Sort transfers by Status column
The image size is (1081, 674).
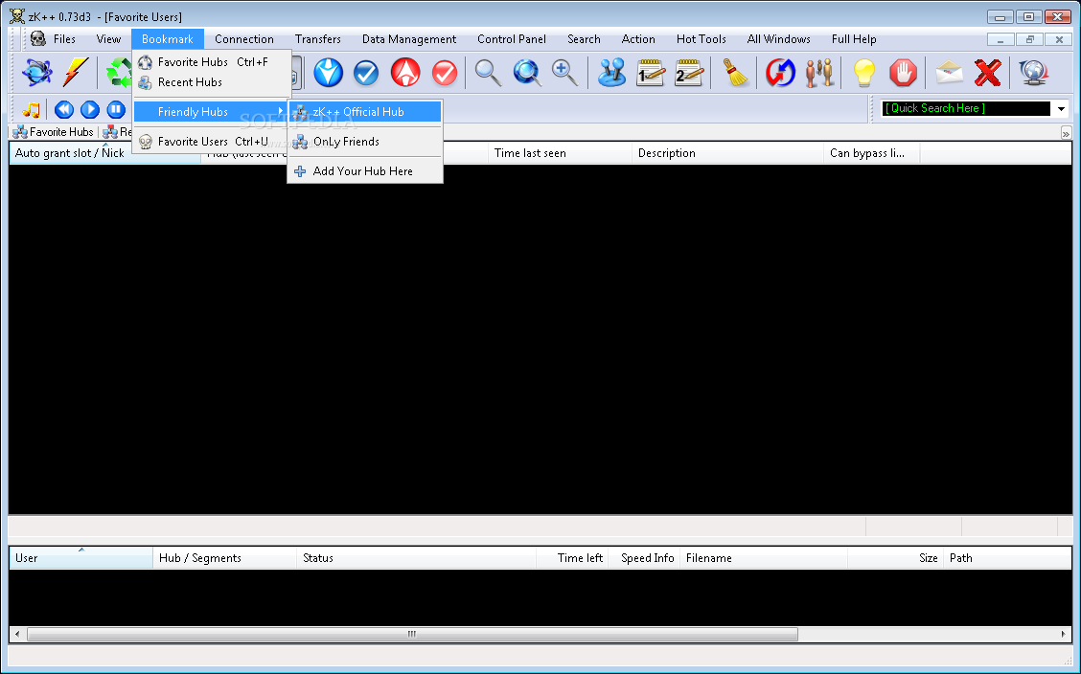pyautogui.click(x=416, y=557)
